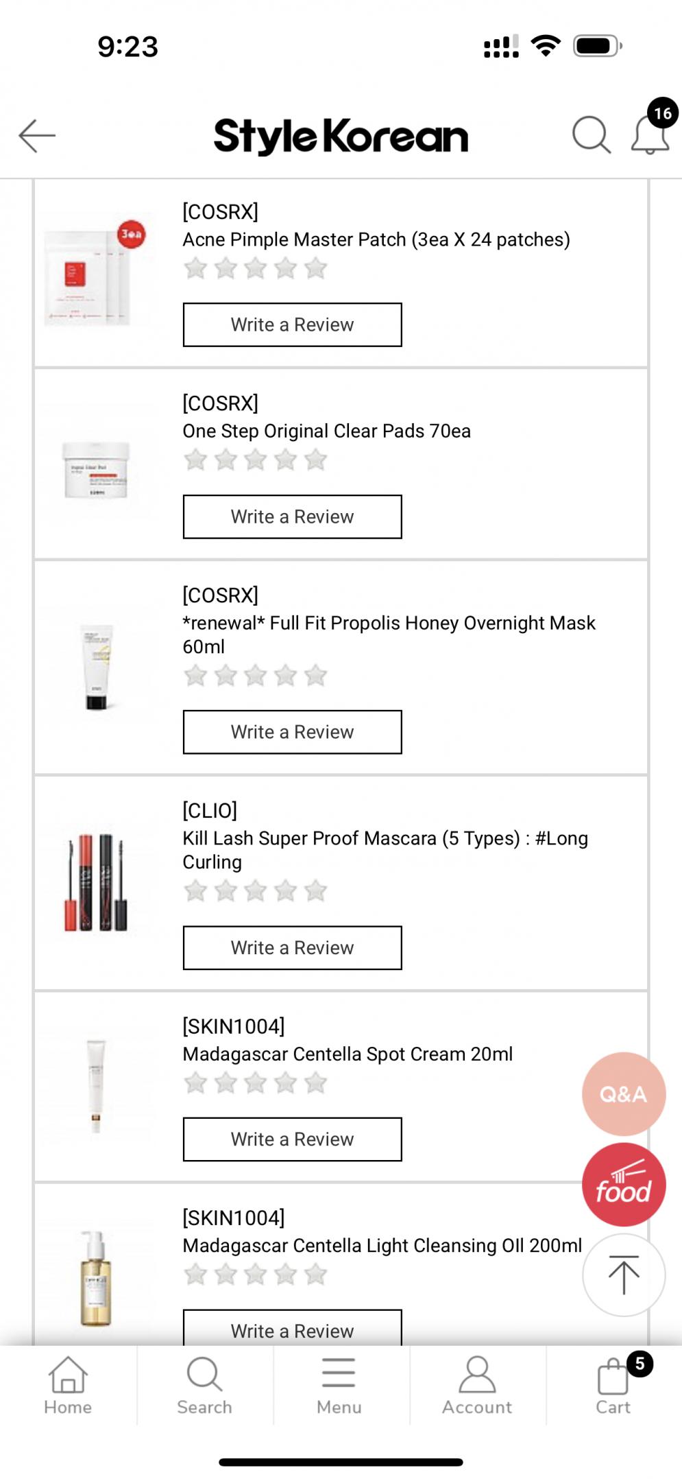Tap the red food floating icon
Screen dimensions: 682x1479
tap(623, 1185)
